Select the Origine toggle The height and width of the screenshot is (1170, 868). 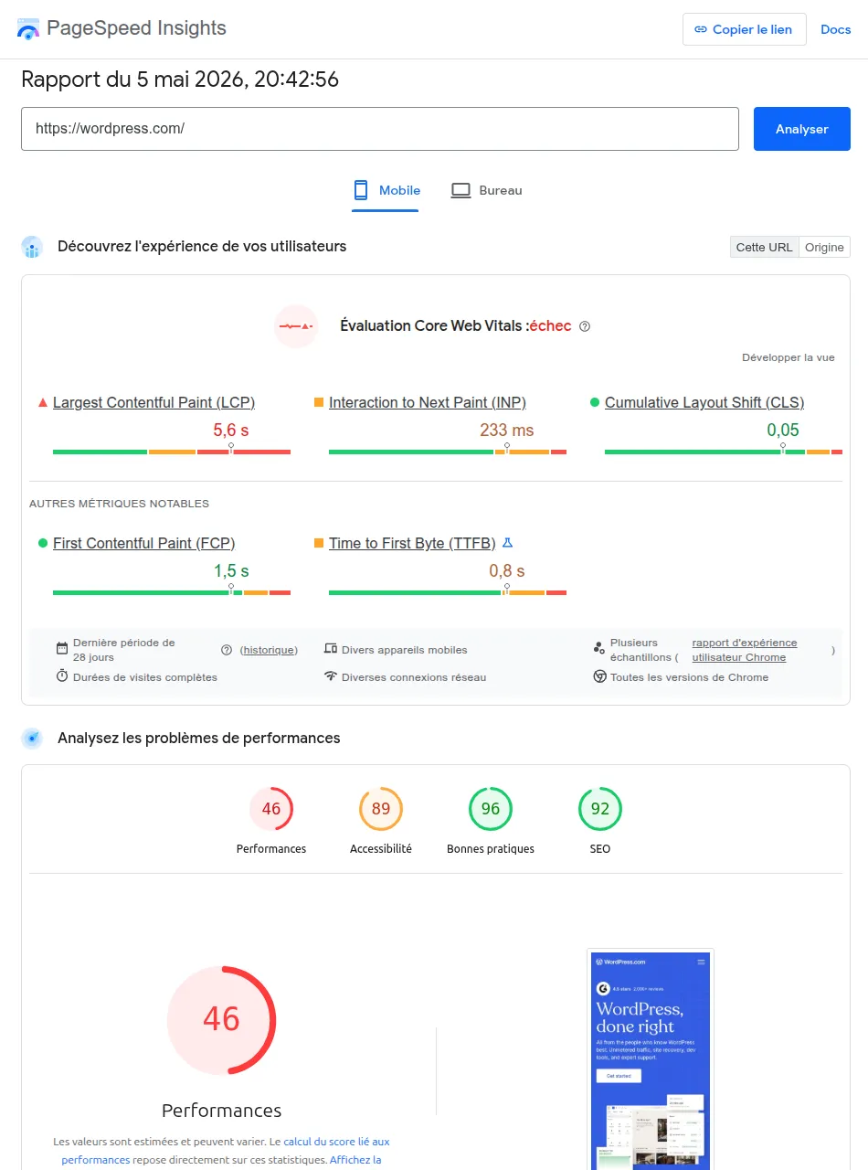(x=824, y=247)
